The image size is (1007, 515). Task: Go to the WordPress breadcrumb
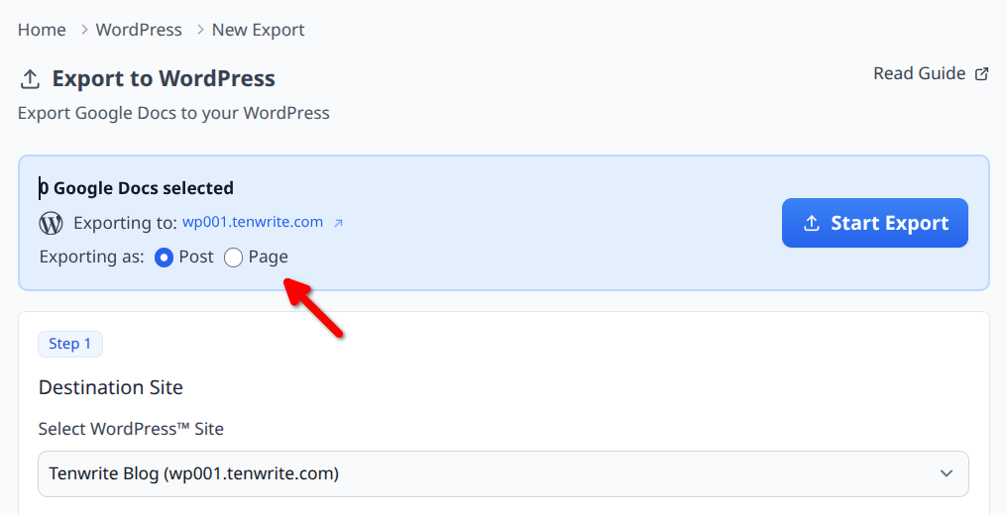[139, 30]
